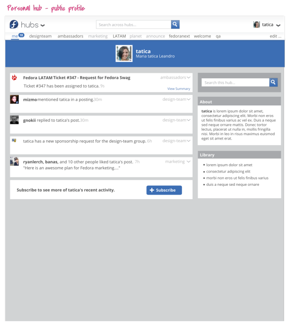Open the hubs dropdown chevron

click(x=42, y=25)
